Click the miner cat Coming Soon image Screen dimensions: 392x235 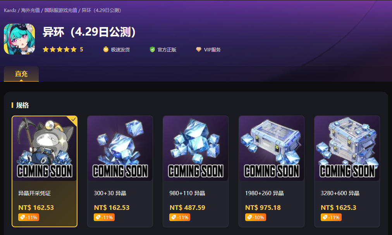[x=45, y=148]
